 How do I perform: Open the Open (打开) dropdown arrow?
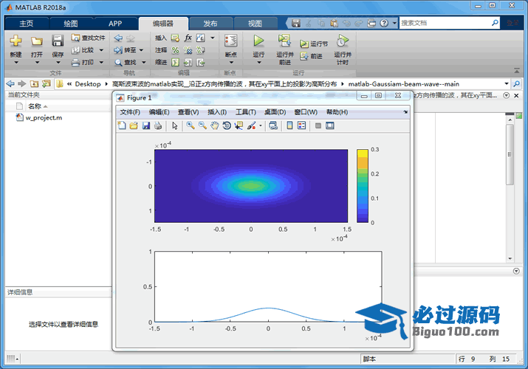[x=37, y=62]
